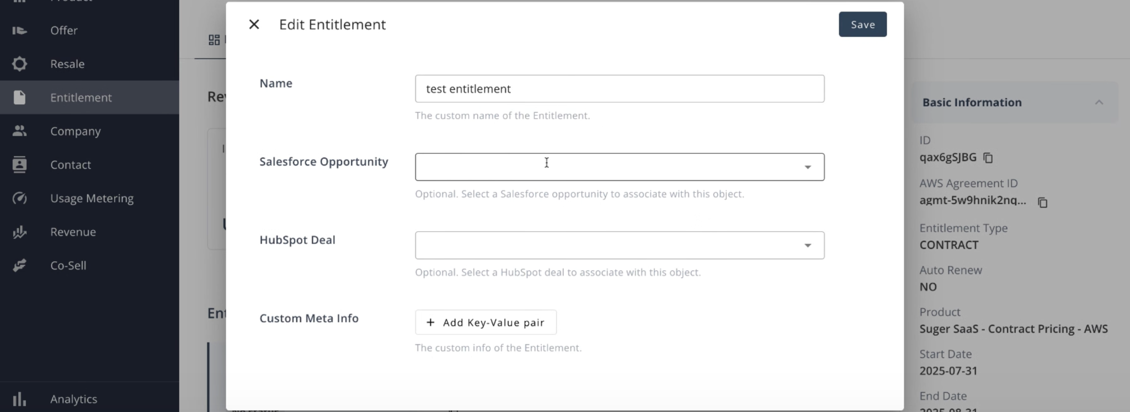Close the Edit Entitlement dialog
This screenshot has width=1130, height=412.
pos(254,24)
